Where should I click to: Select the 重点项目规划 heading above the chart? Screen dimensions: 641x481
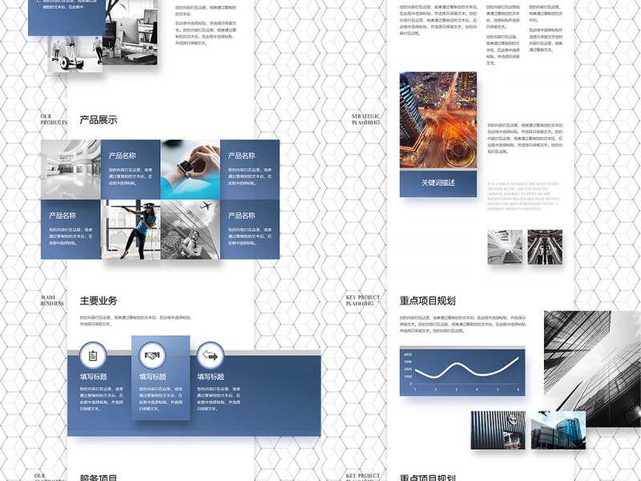click(x=428, y=301)
